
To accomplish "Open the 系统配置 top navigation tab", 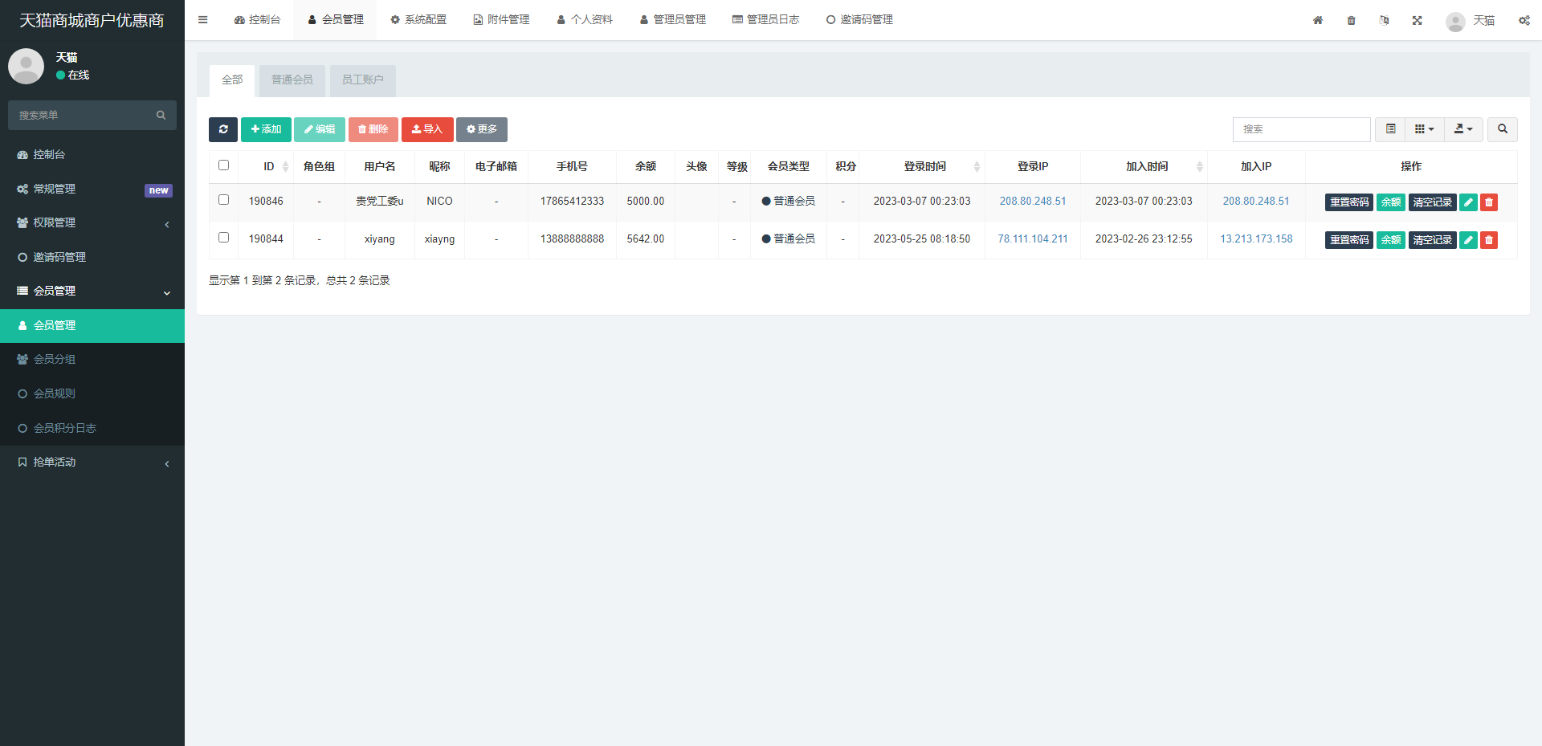I will tap(418, 20).
